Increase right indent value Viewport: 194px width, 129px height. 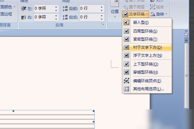(x=56, y=15)
